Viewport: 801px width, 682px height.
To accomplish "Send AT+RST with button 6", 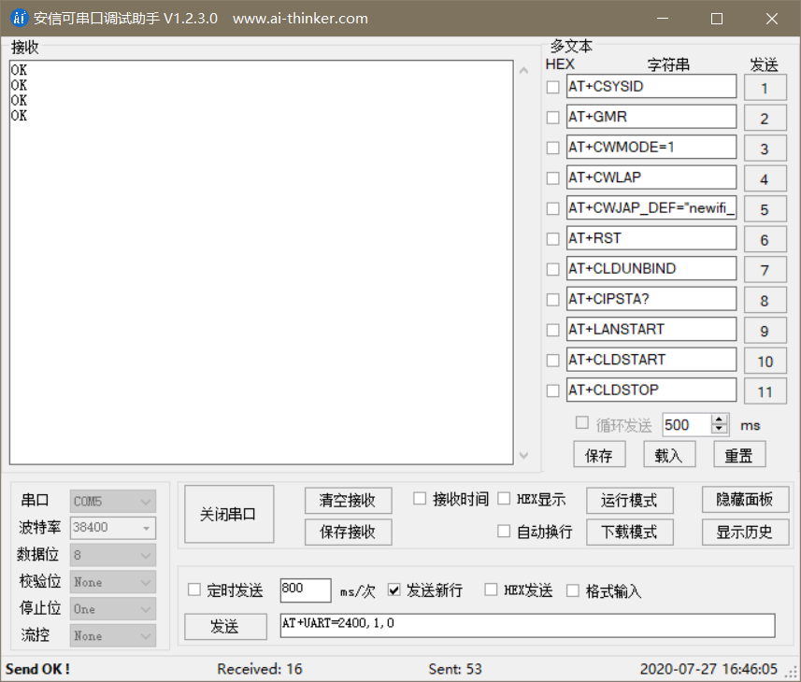I will click(x=765, y=240).
